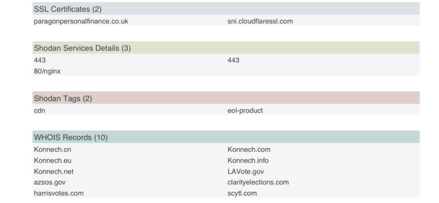Screen dimensions: 439x203
Task: Open the Konnech.com WHOIS record
Action: (249, 149)
